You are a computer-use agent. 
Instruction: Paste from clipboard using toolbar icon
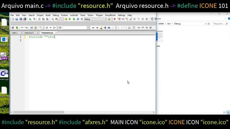(x=47, y=19)
